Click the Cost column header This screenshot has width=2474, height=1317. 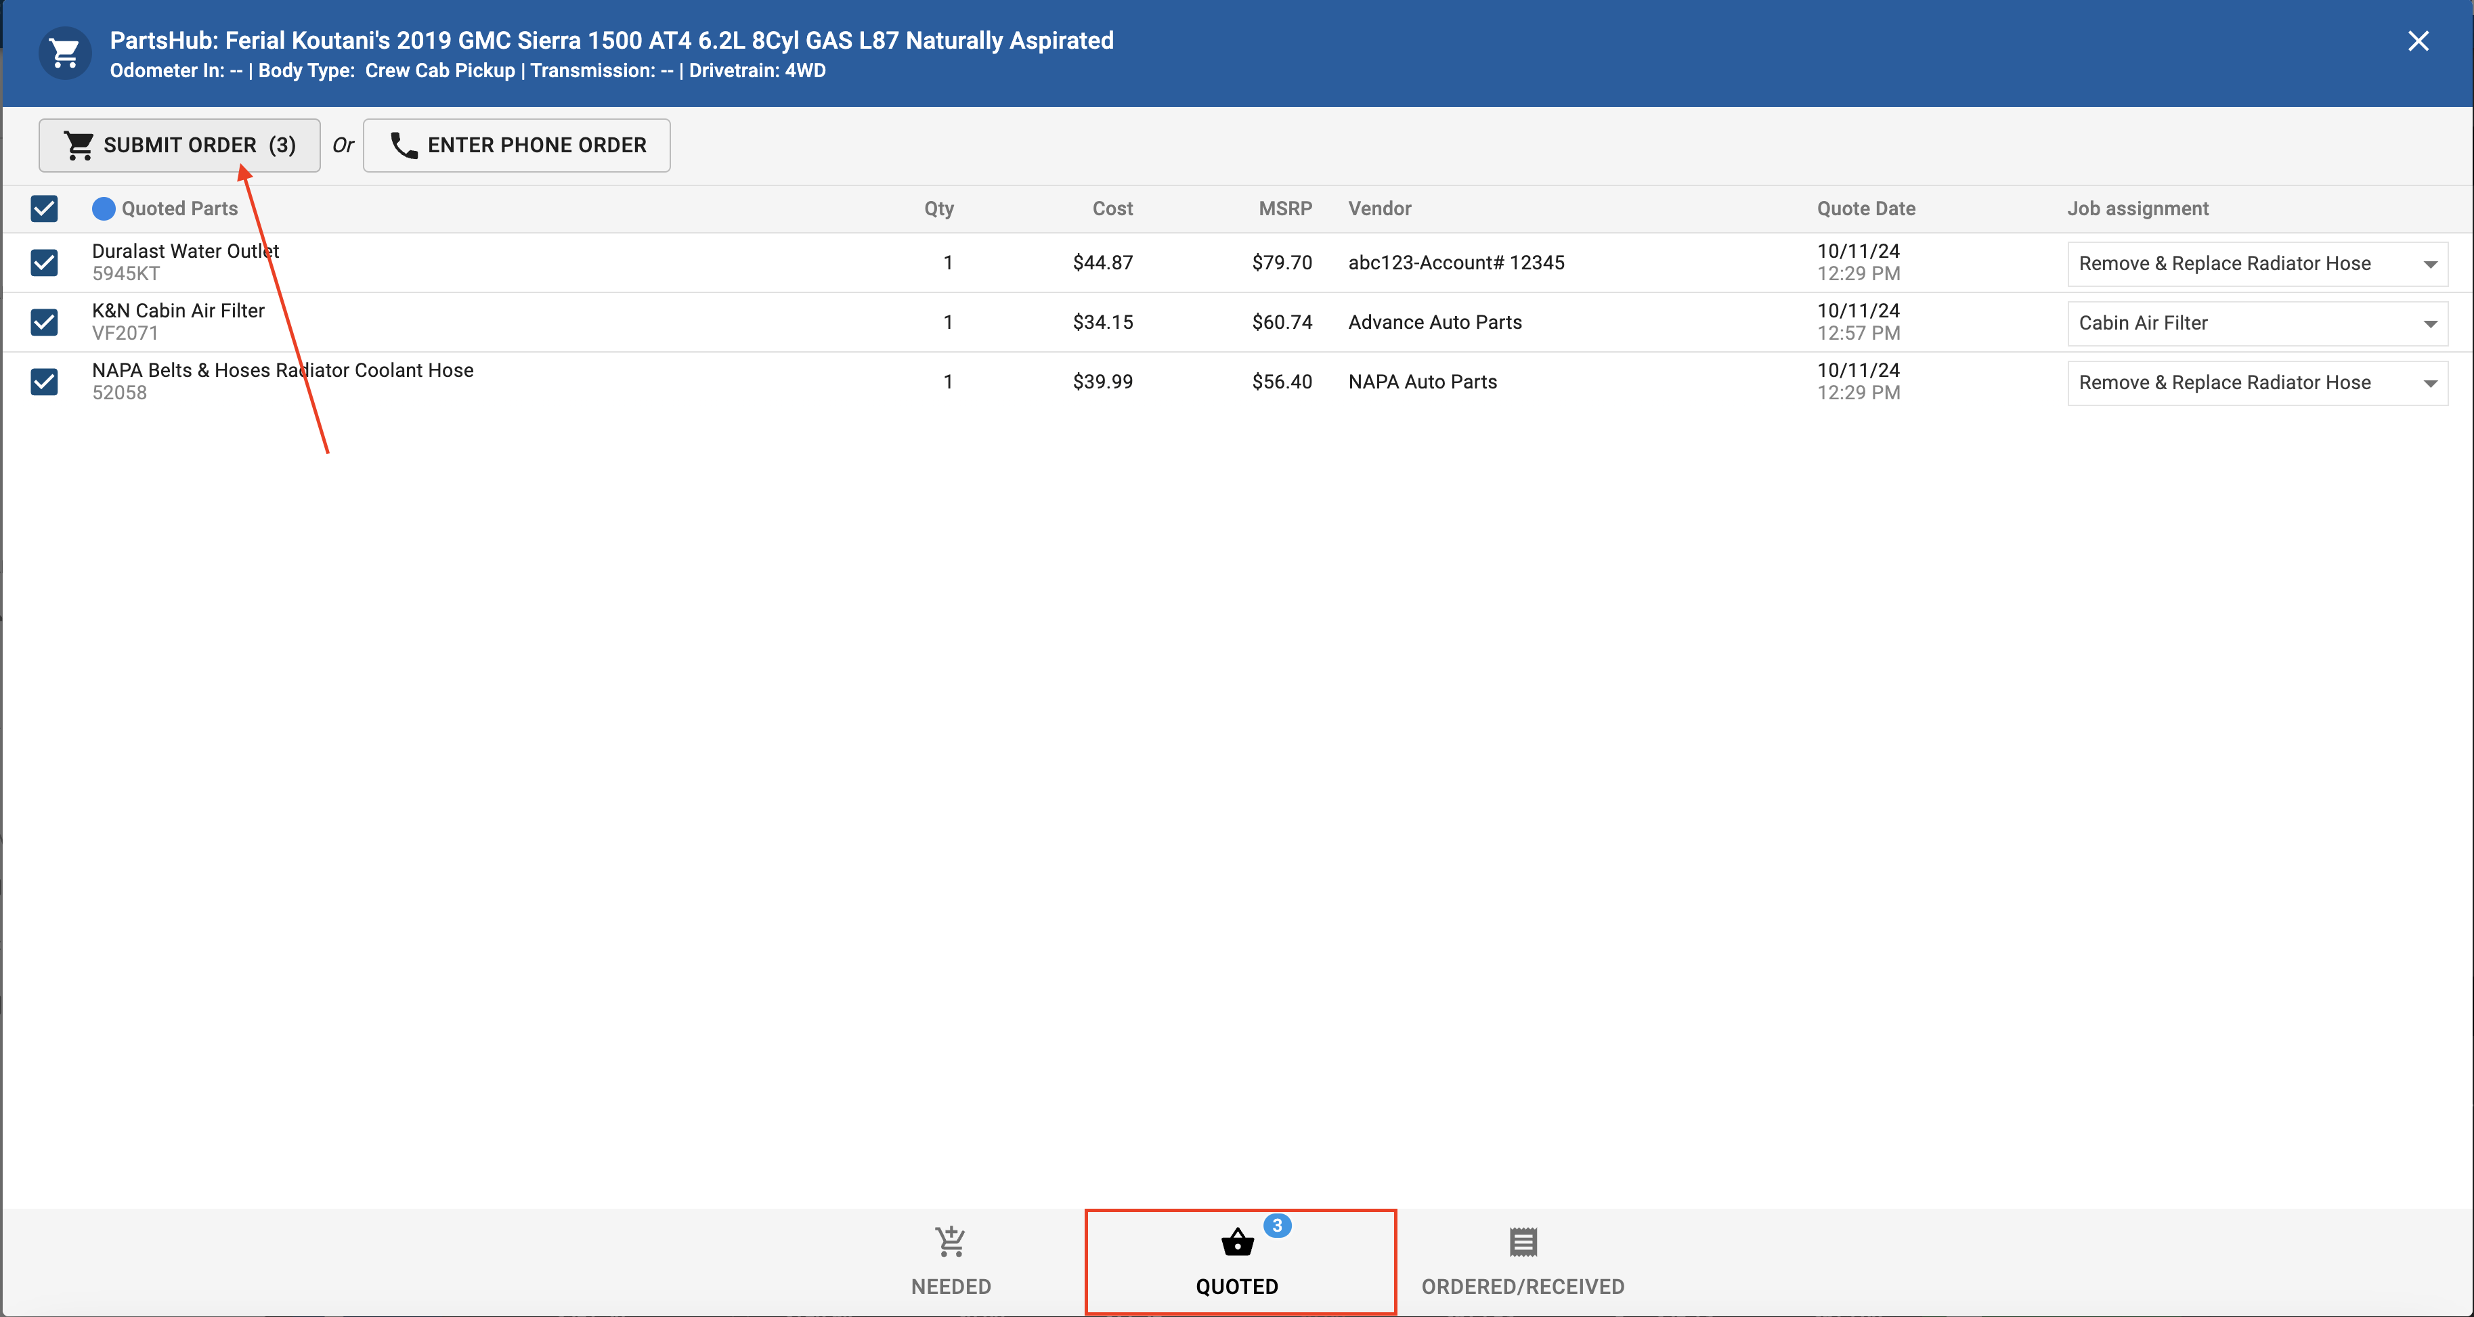pos(1112,208)
